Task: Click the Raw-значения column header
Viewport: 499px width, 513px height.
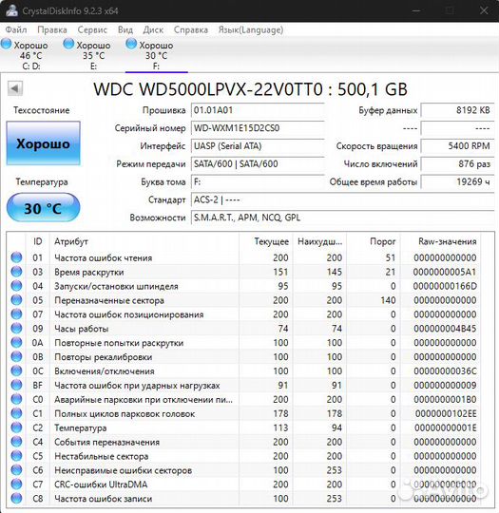Action: pos(447,241)
